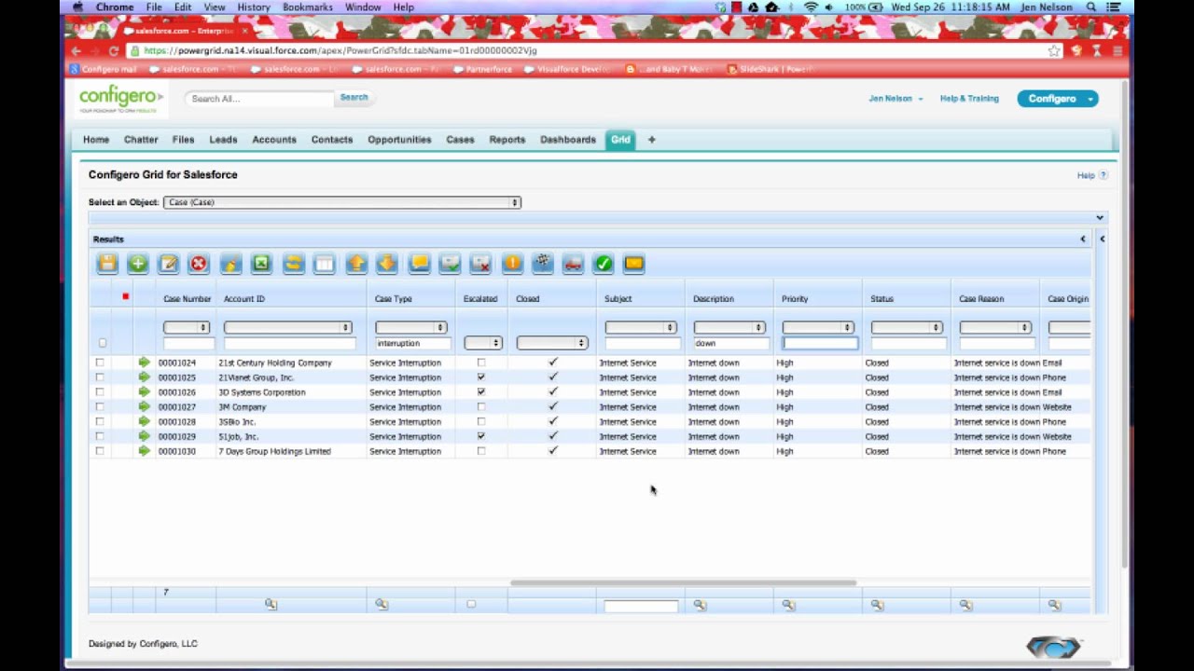This screenshot has height=671, width=1194.
Task: Go to the Dashboards tab
Action: click(x=568, y=140)
